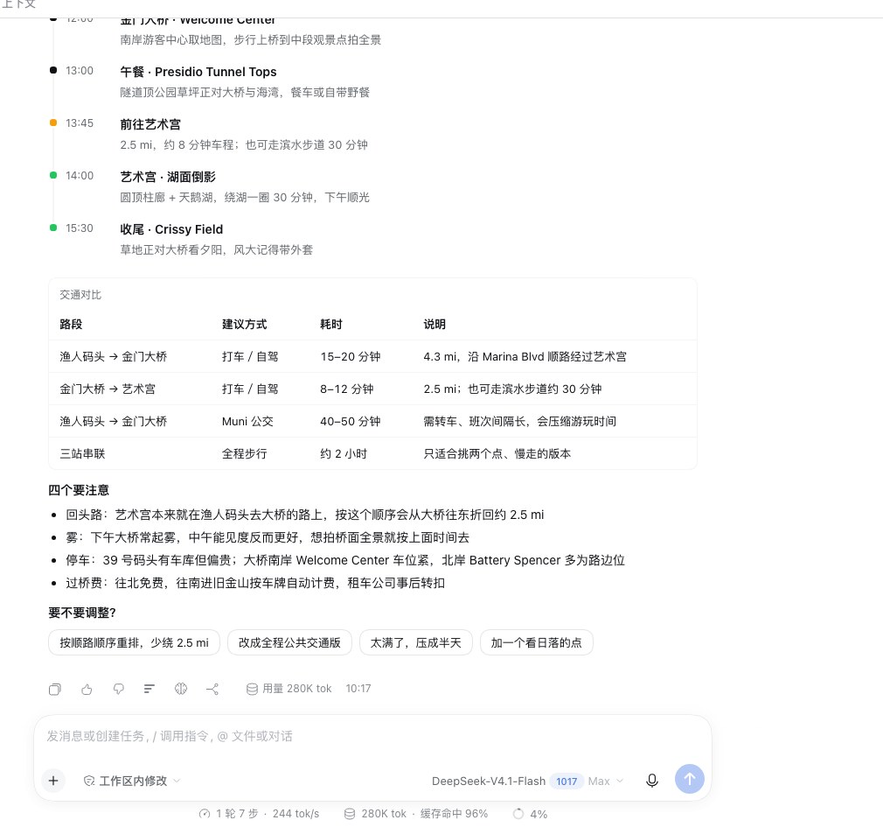
Task: Click 艺术宫 · 湖面倒影 heading
Action: (168, 177)
